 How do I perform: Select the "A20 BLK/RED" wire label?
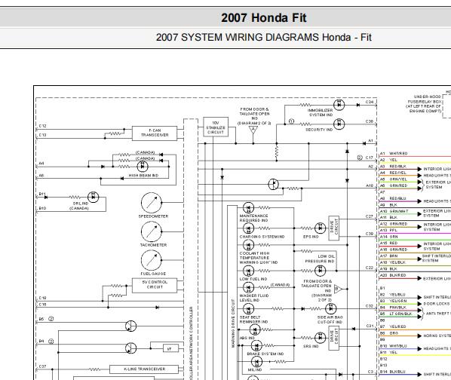pos(393,275)
